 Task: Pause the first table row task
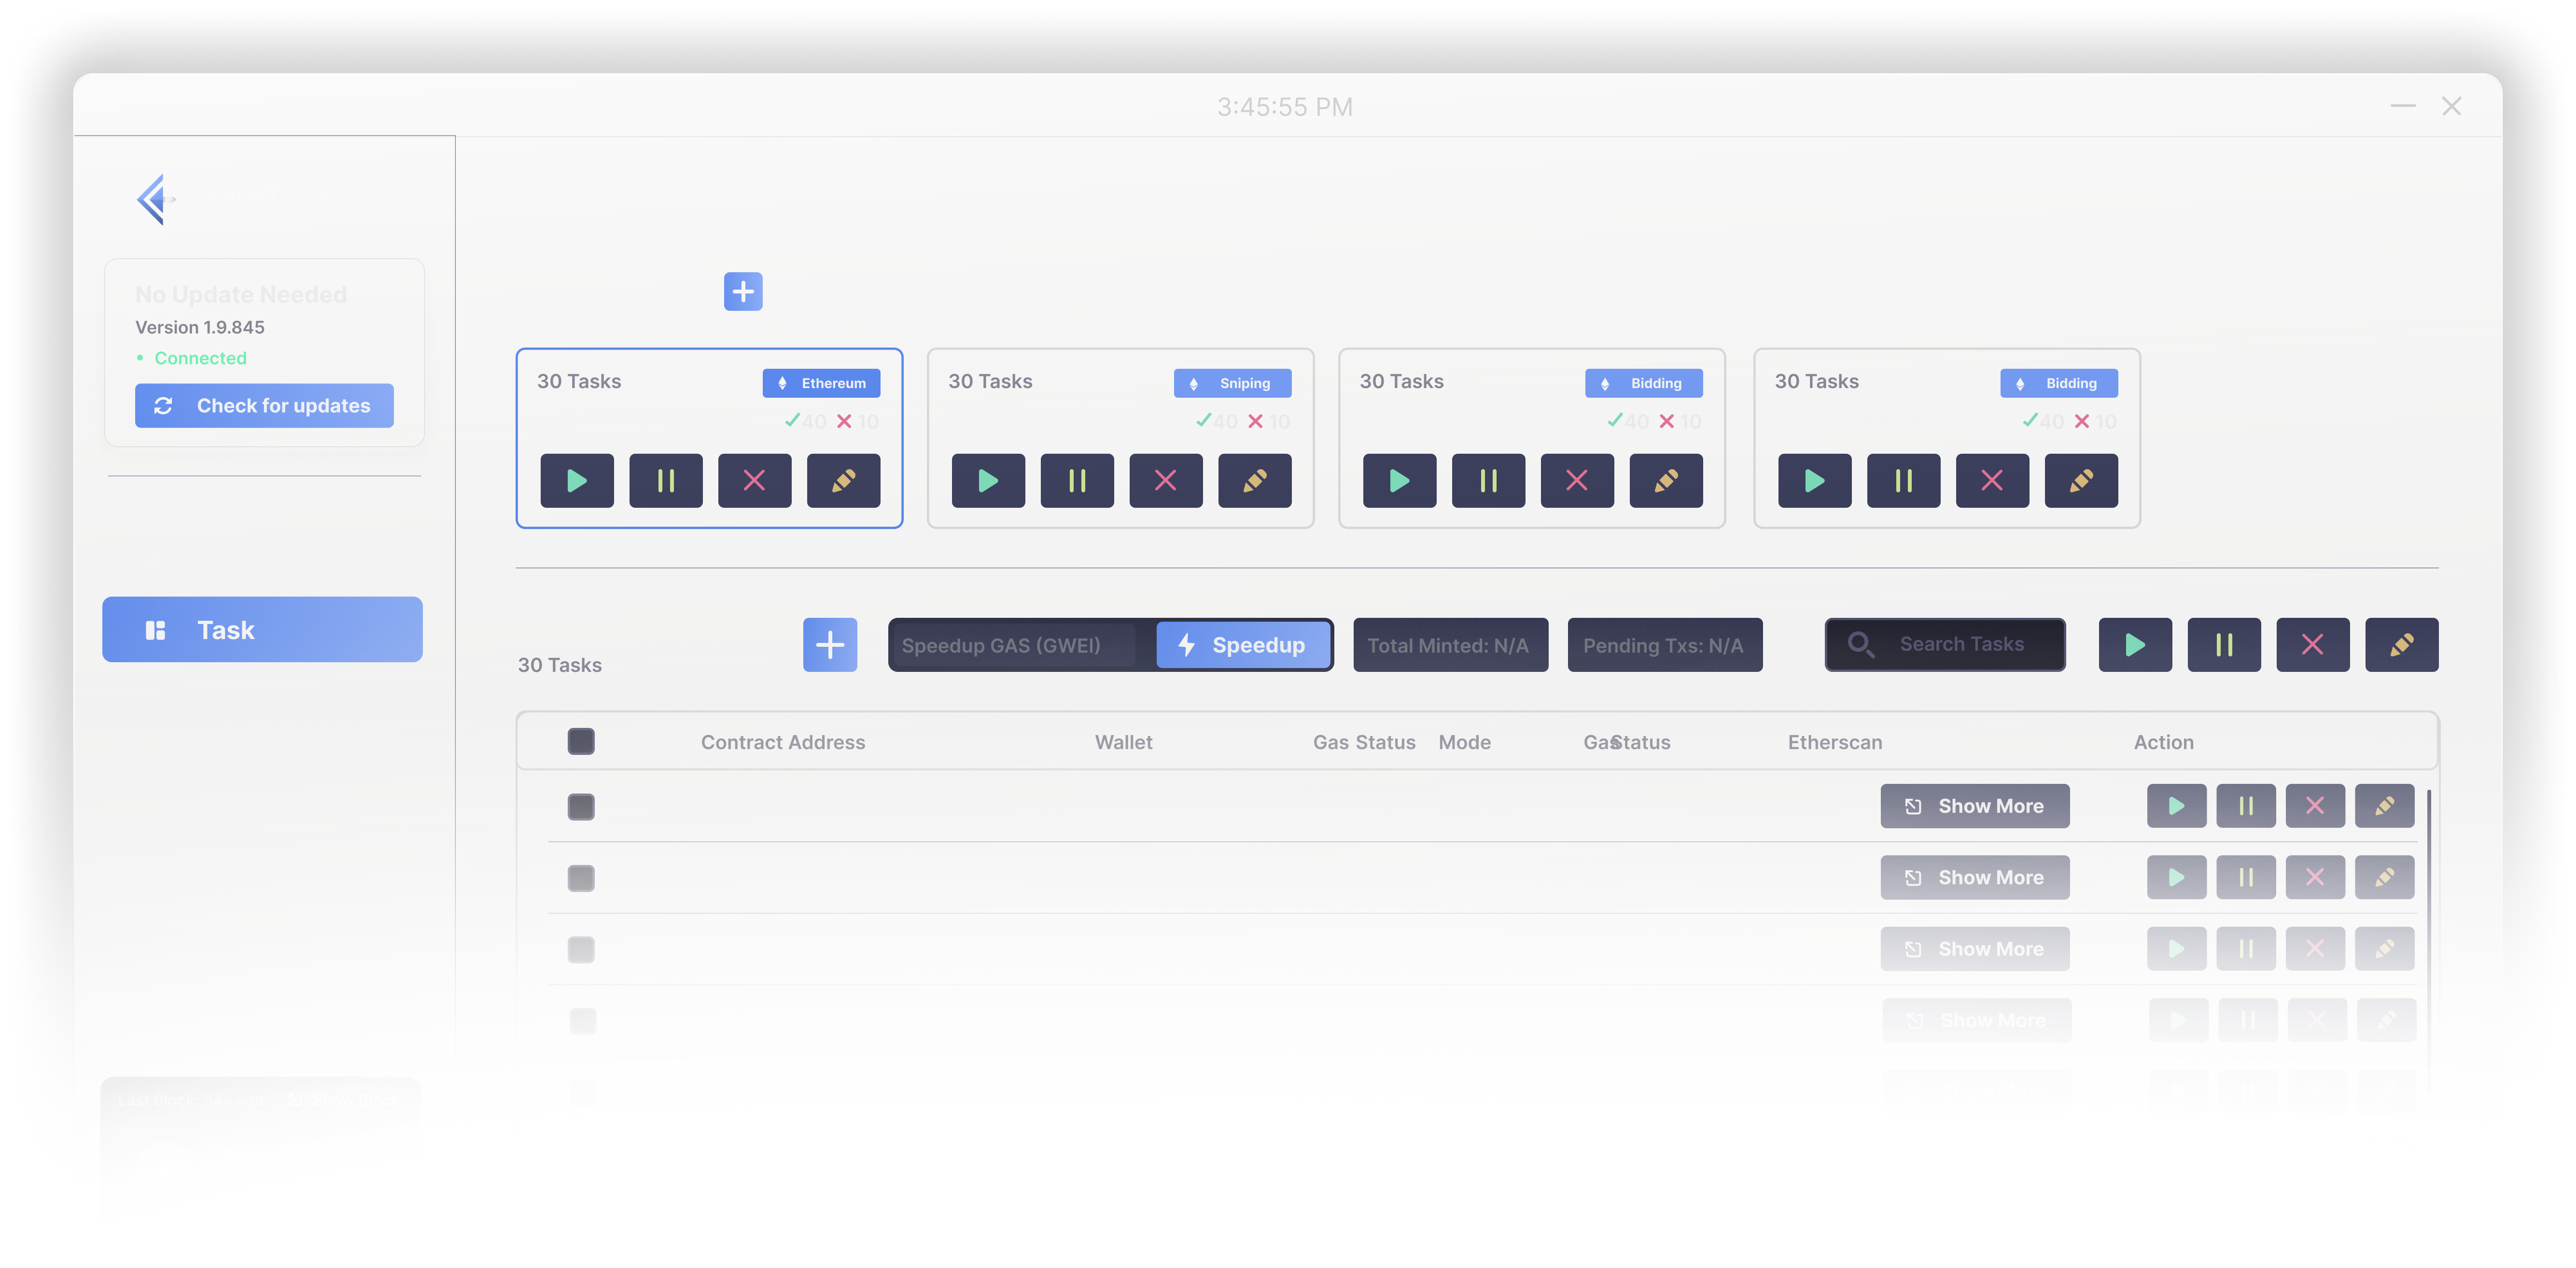click(x=2246, y=806)
